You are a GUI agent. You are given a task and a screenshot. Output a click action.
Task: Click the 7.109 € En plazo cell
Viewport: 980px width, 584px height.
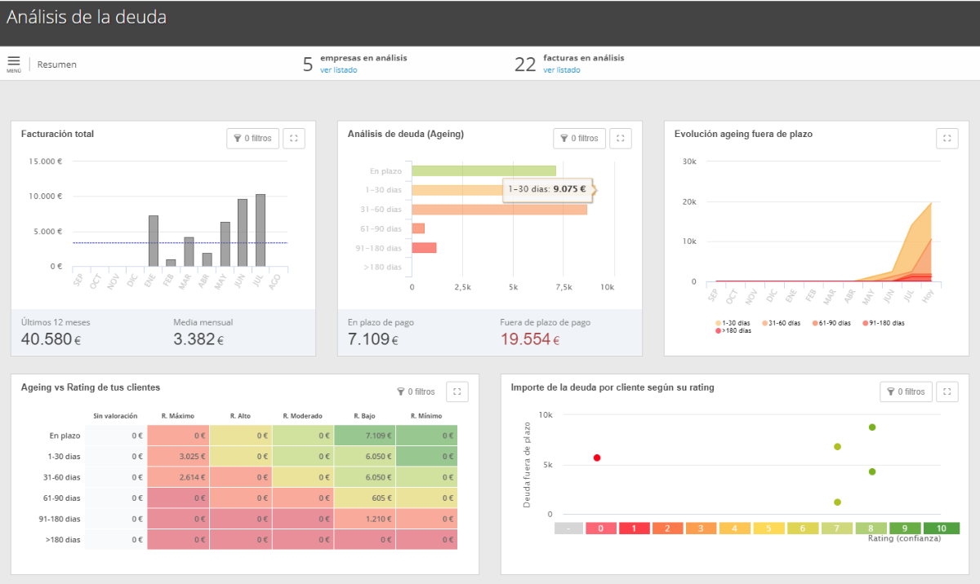coord(364,436)
